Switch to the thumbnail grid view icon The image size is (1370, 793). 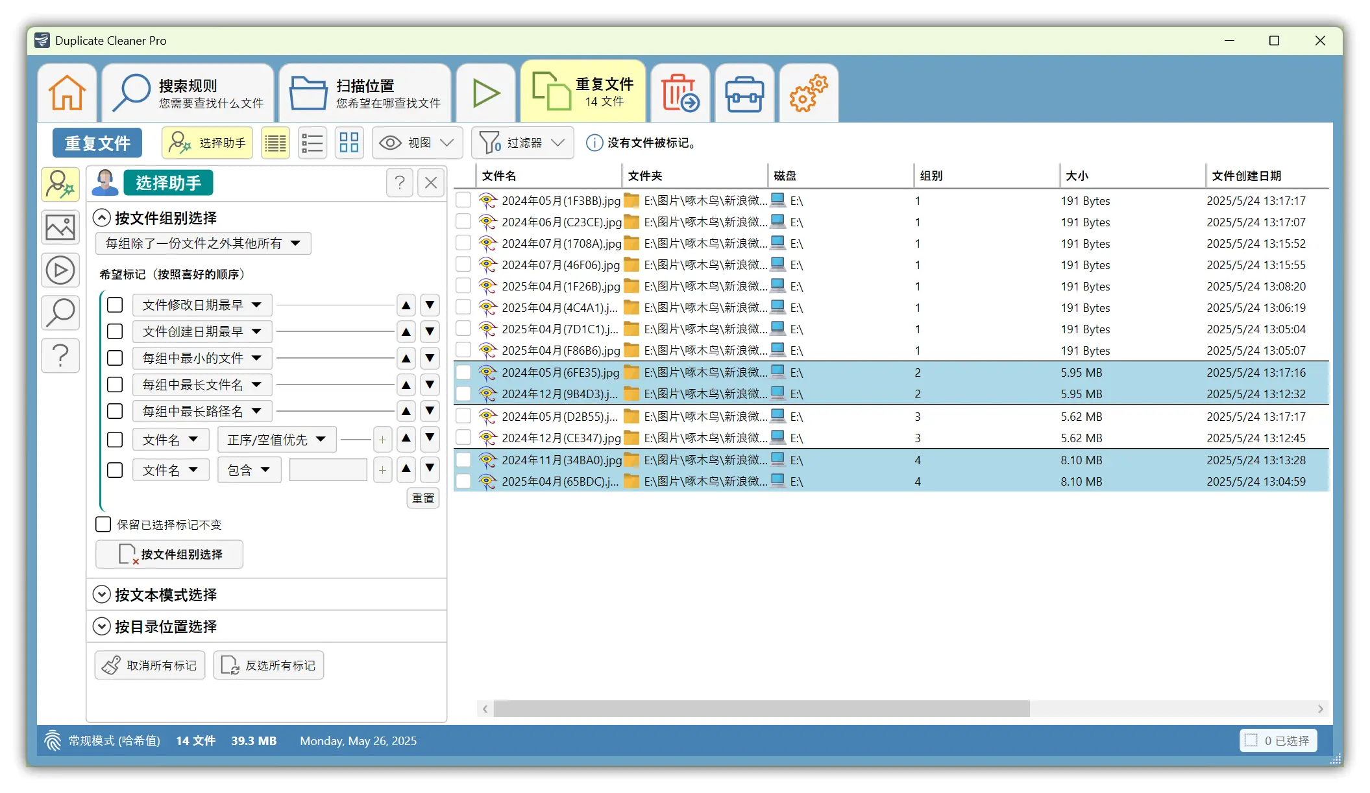click(x=349, y=143)
